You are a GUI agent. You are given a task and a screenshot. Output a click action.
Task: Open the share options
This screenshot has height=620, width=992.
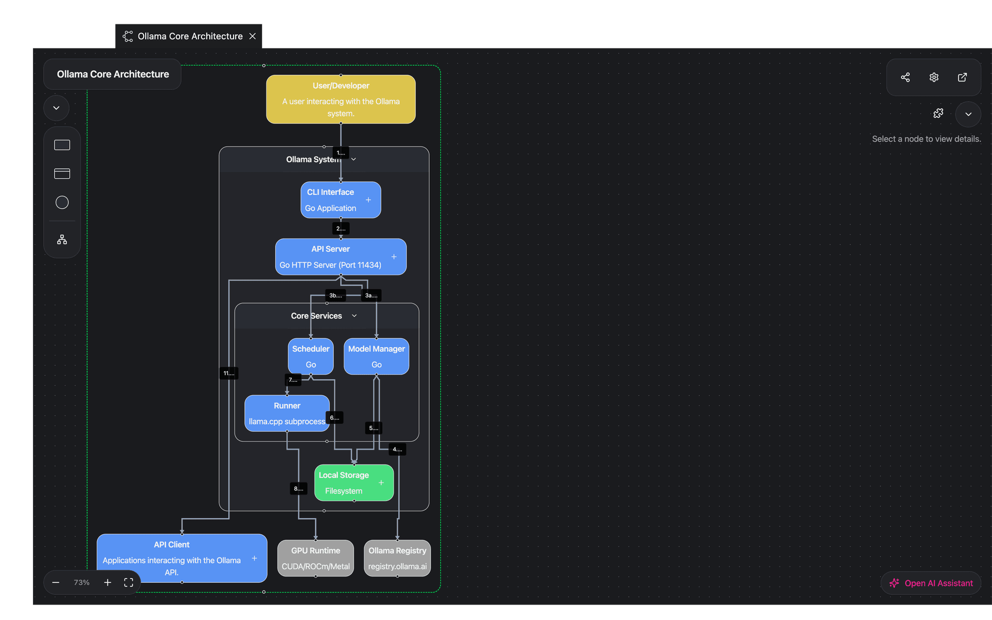905,77
